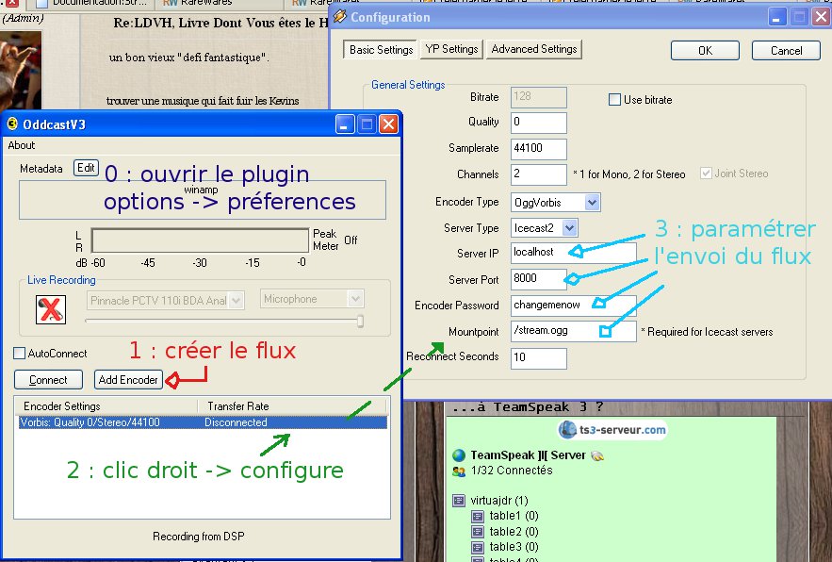Click the Server Port field showing 8000
The width and height of the screenshot is (832, 562).
[x=539, y=279]
